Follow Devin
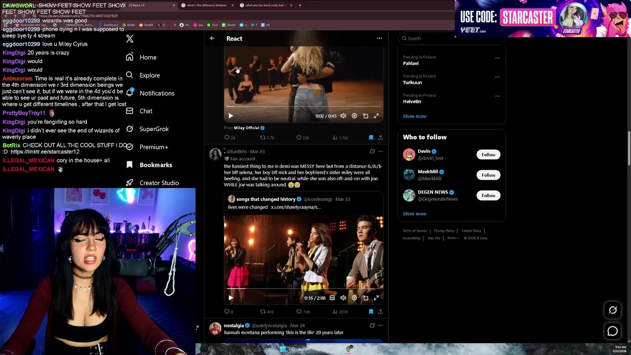 pos(488,155)
